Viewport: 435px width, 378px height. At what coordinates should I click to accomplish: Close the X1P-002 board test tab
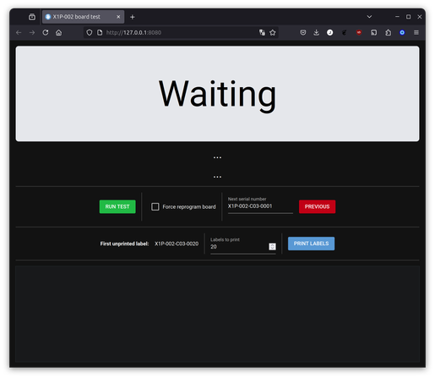click(118, 17)
